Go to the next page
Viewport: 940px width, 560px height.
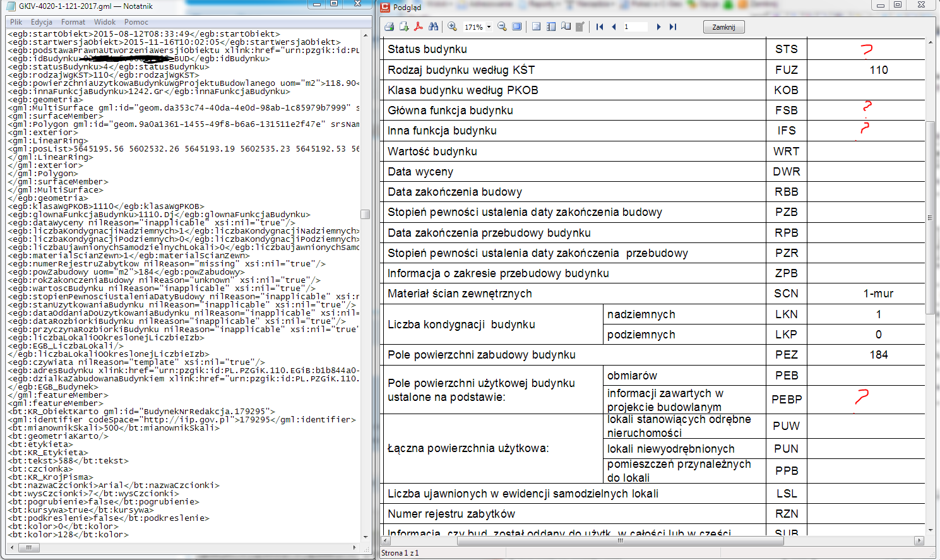tap(658, 27)
